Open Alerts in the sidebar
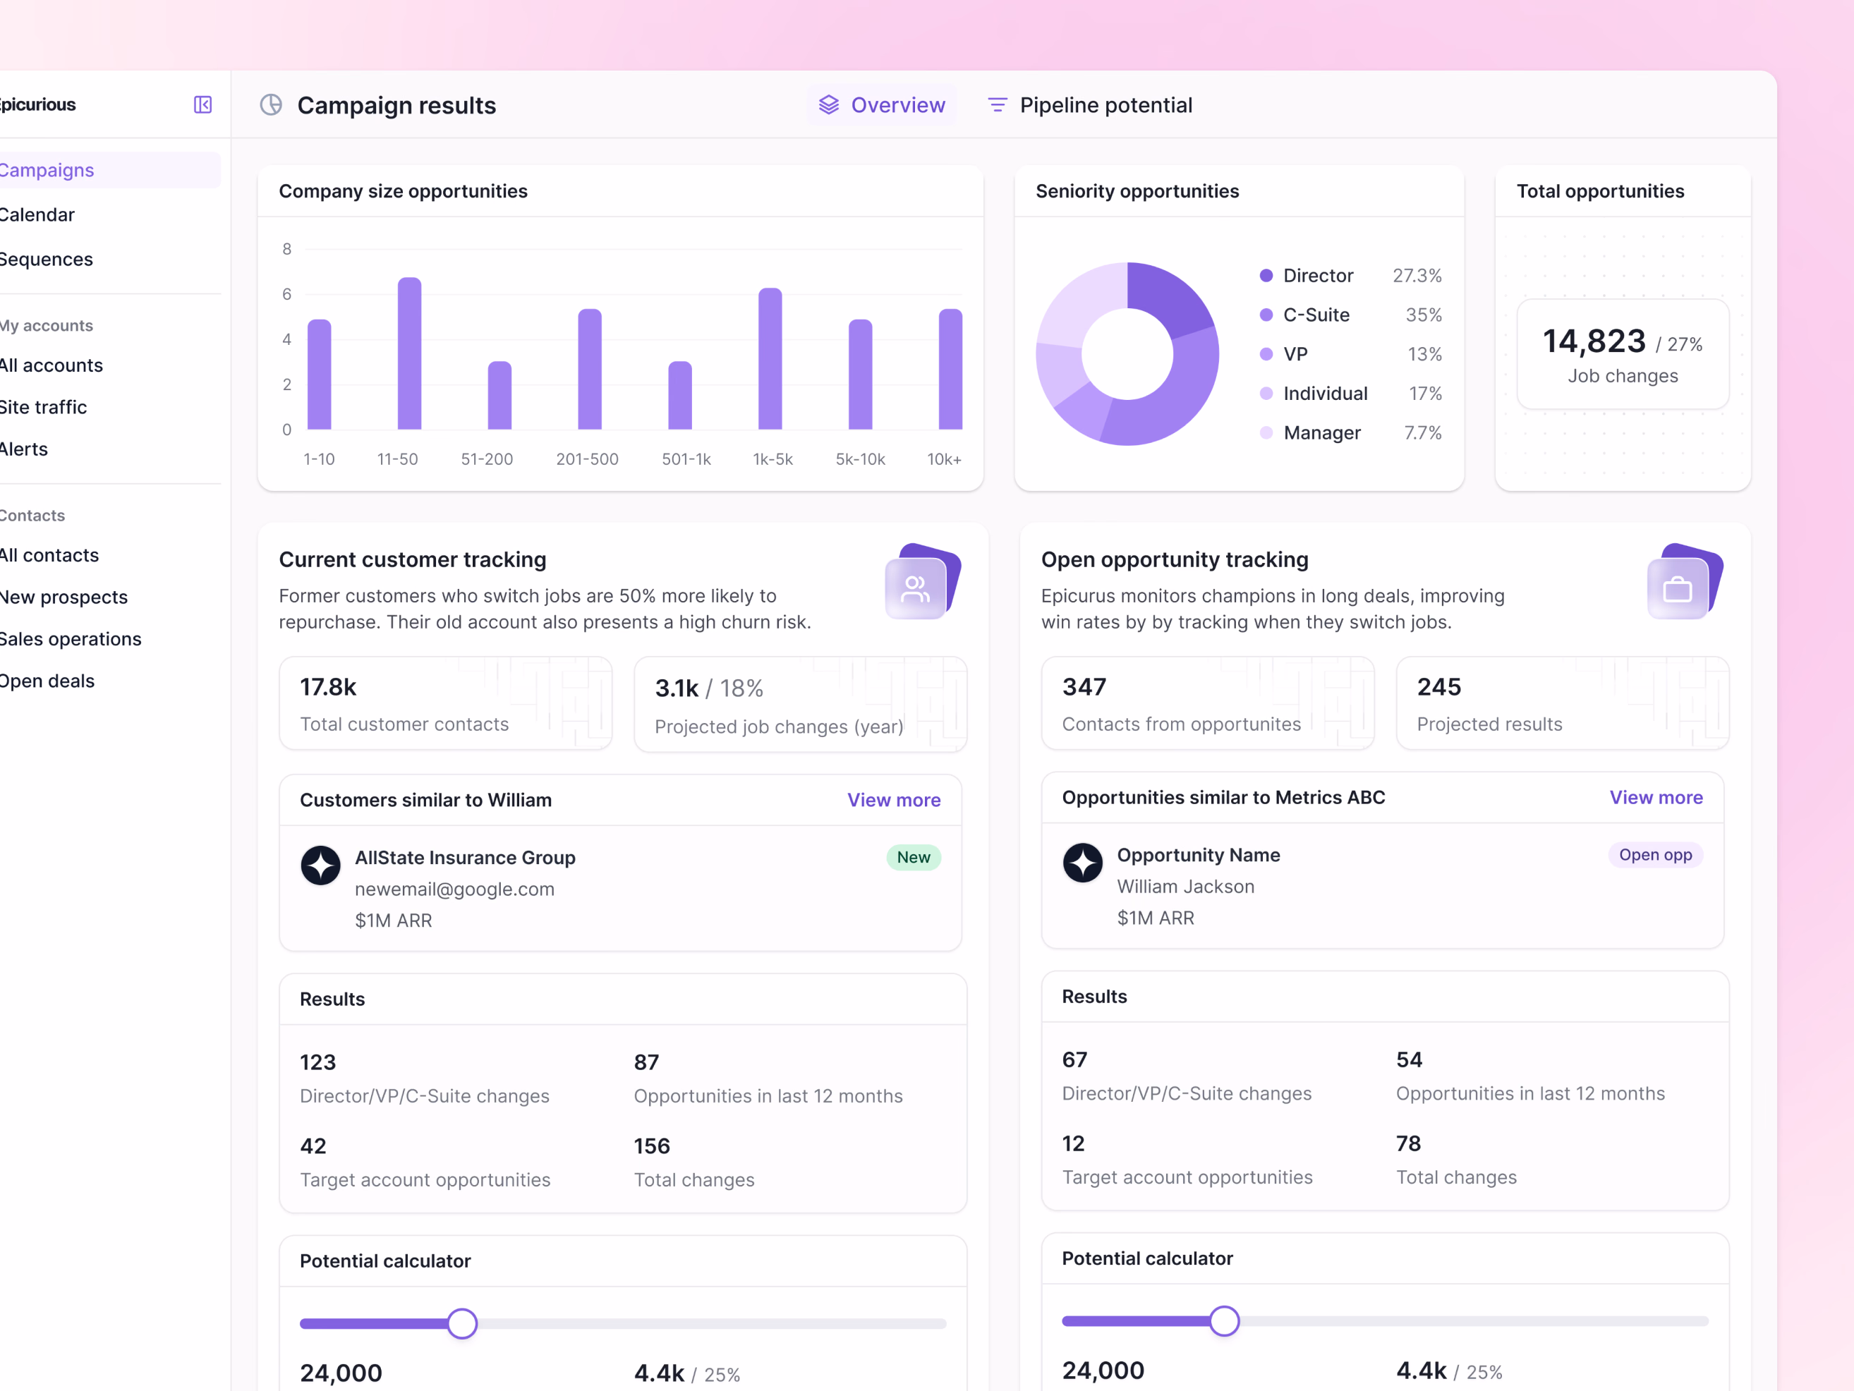 pyautogui.click(x=23, y=449)
